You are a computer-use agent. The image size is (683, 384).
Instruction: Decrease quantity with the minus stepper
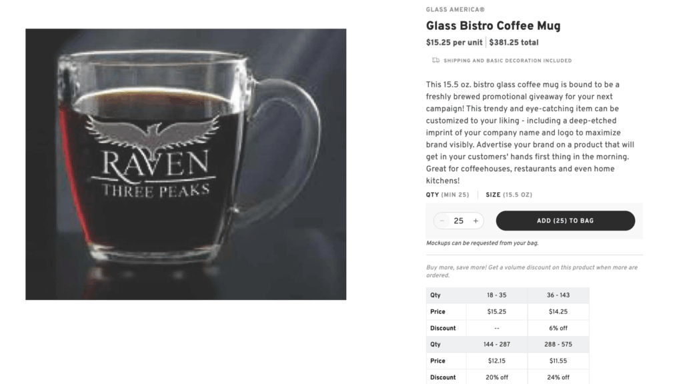tap(442, 220)
